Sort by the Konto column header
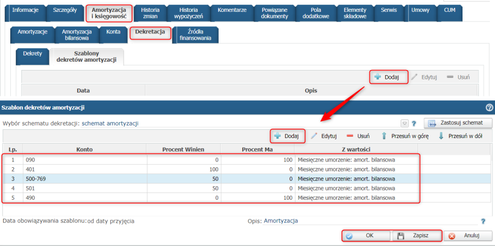The width and height of the screenshot is (495, 246). tap(85, 150)
